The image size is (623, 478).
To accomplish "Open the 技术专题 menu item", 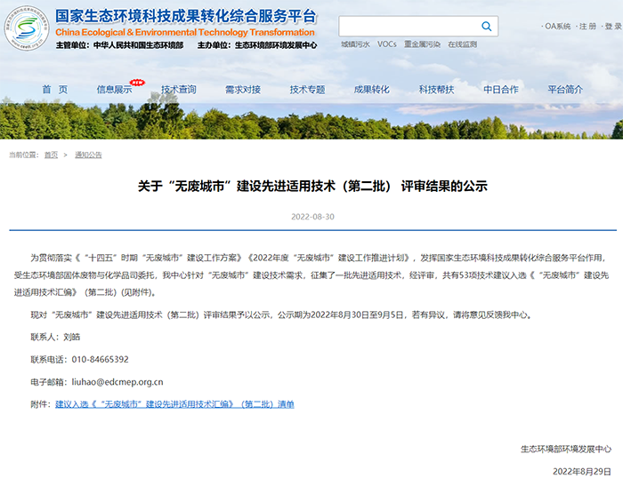I will coord(307,90).
